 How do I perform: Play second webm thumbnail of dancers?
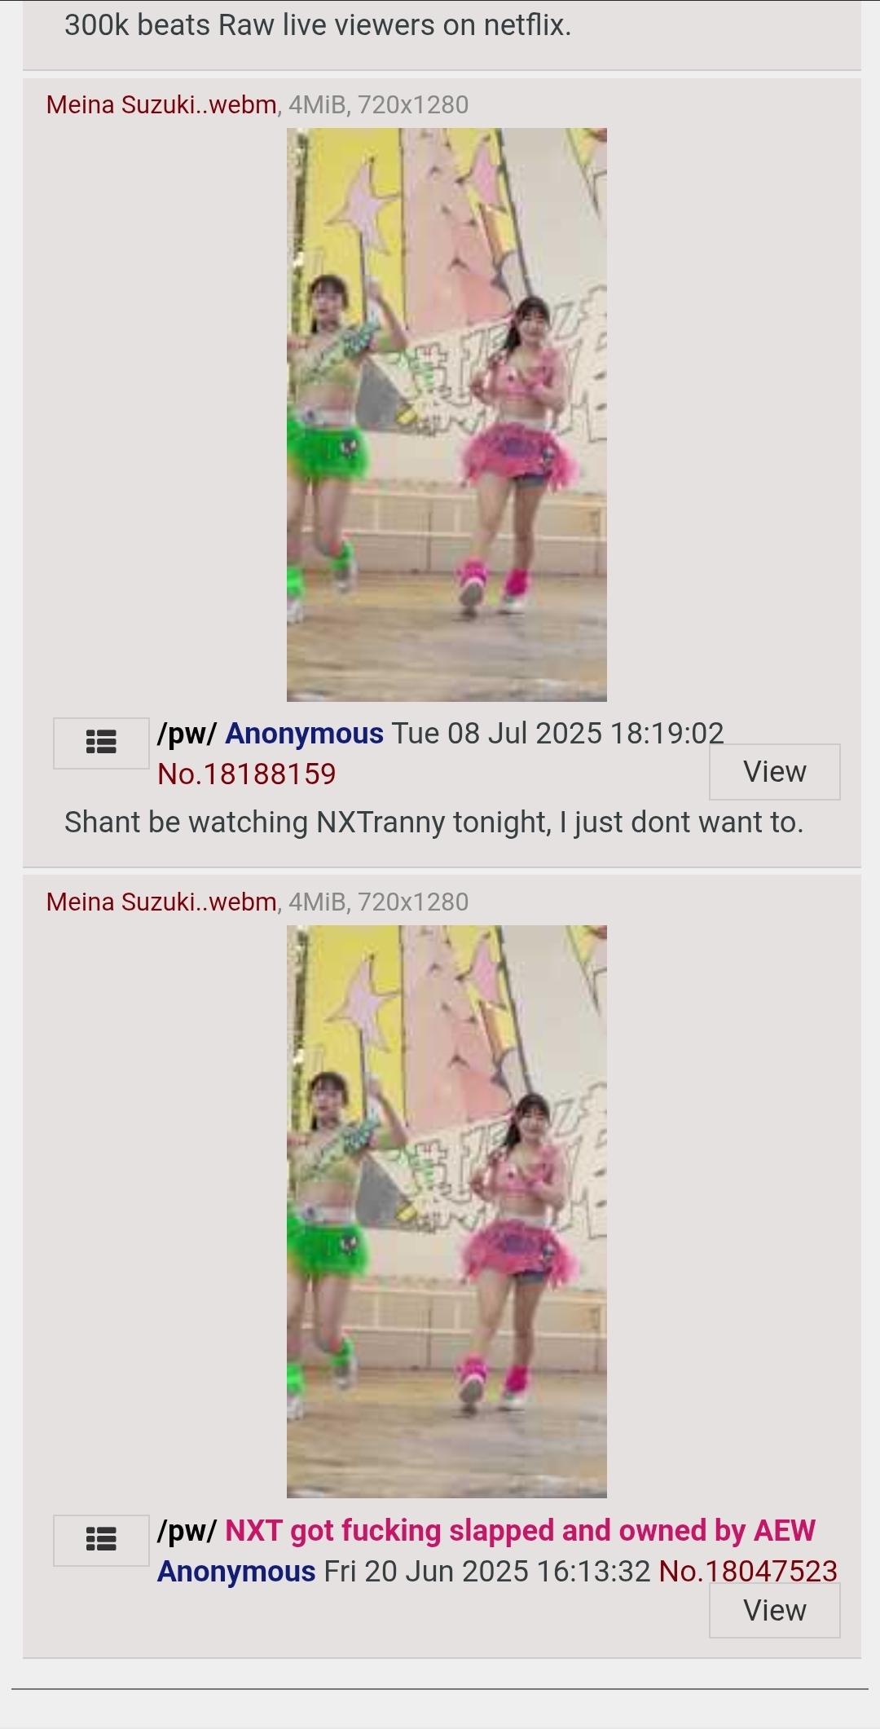pos(447,1211)
